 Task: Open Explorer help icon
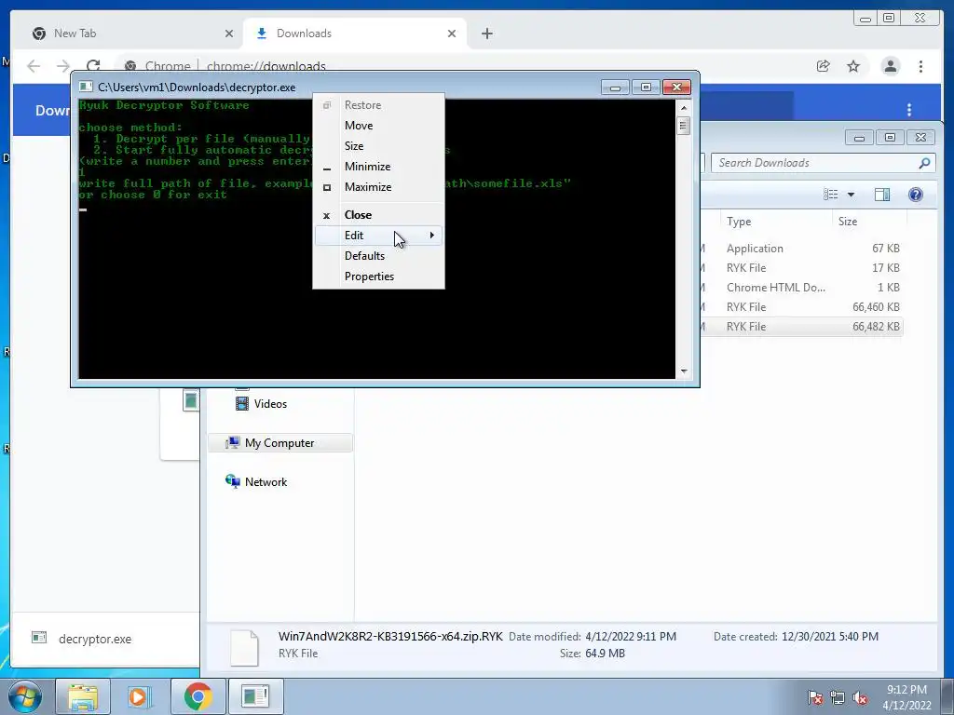tap(915, 194)
